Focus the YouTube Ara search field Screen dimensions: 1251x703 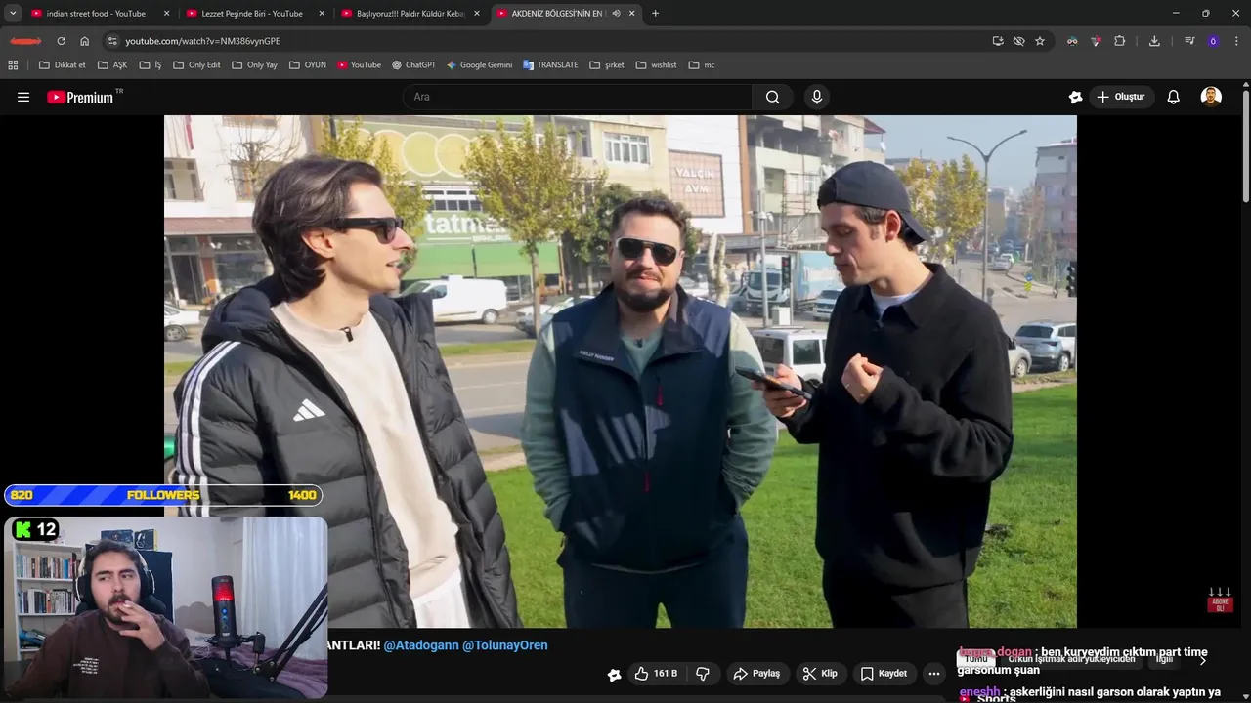(578, 97)
